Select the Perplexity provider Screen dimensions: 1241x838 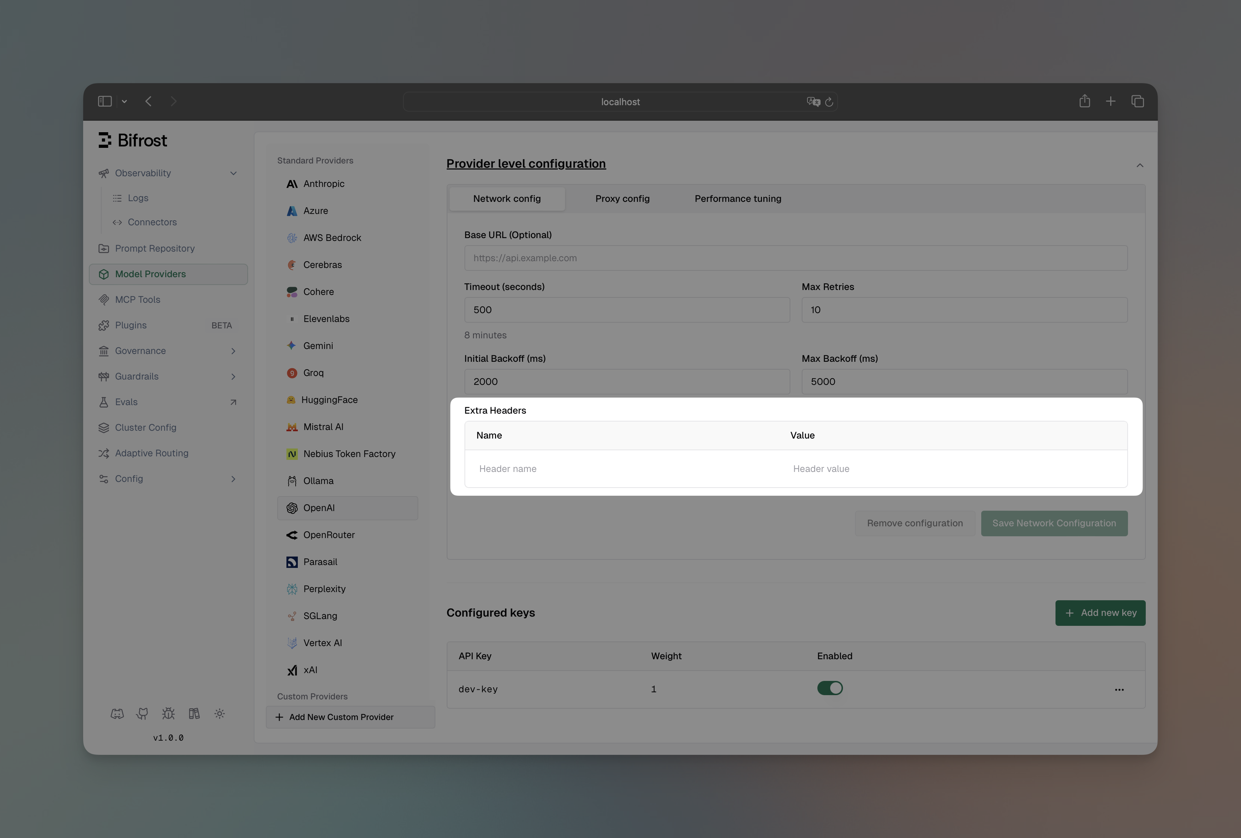[x=347, y=589]
